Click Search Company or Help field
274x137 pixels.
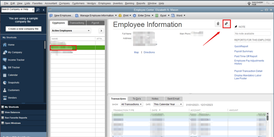coord(17,10)
